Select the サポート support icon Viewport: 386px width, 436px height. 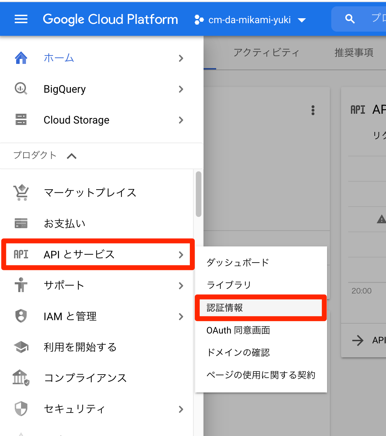(21, 285)
